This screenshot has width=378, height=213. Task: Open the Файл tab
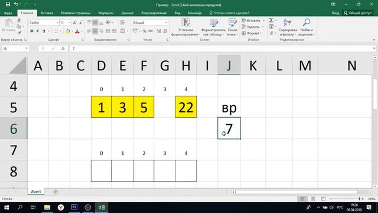pos(8,13)
